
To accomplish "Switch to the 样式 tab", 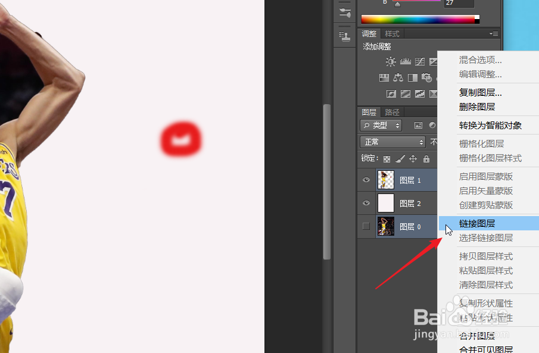I will pos(392,34).
